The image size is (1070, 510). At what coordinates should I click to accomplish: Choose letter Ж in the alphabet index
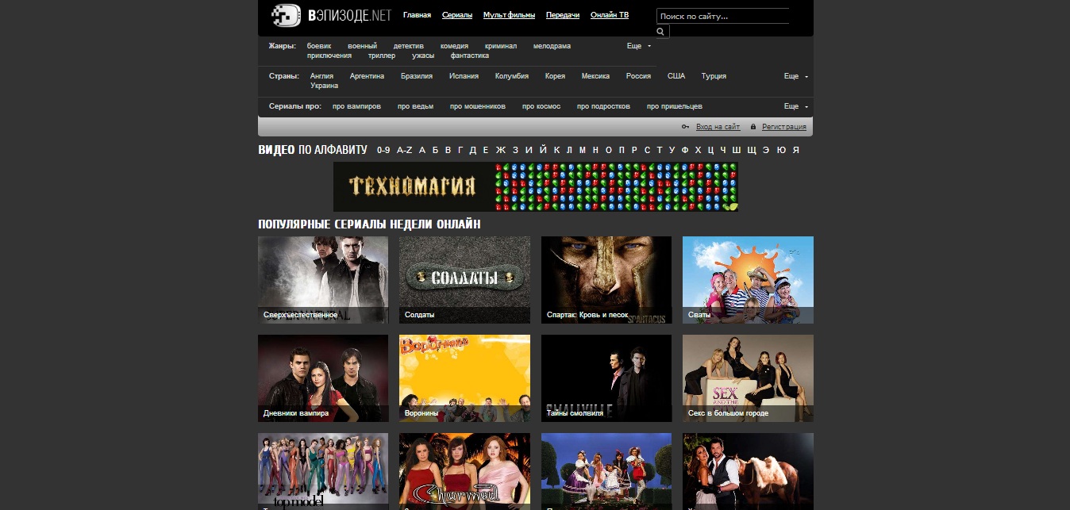(500, 150)
